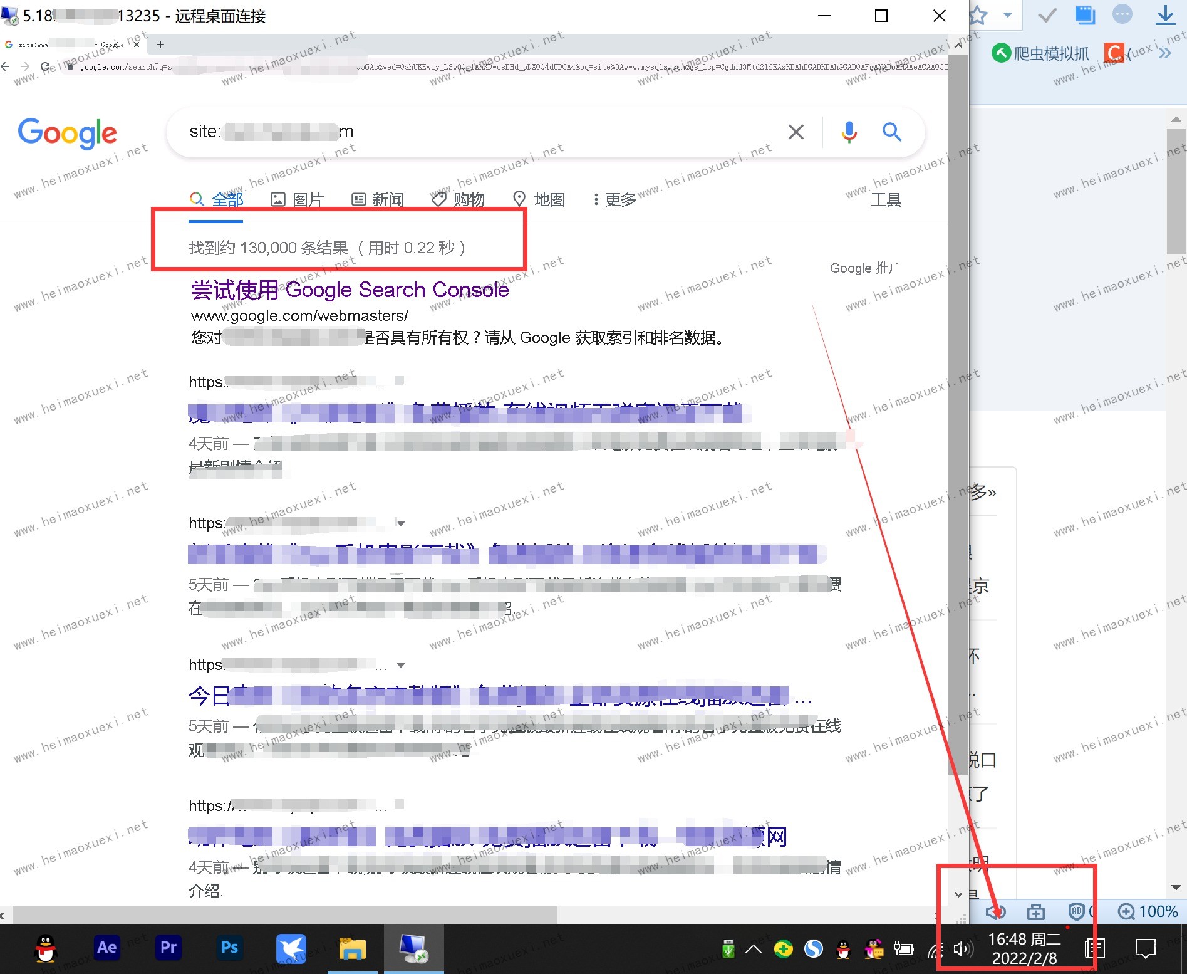This screenshot has width=1187, height=974.
Task: Launch Premiere Pro from the taskbar
Action: click(x=168, y=948)
